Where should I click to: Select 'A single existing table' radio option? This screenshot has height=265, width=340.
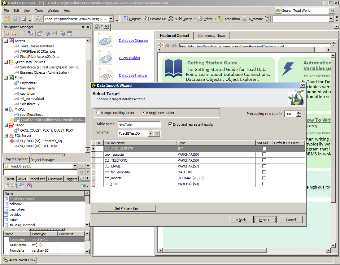(98, 113)
